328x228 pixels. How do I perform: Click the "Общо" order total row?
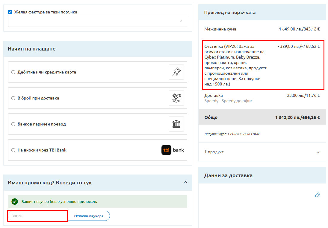262,117
